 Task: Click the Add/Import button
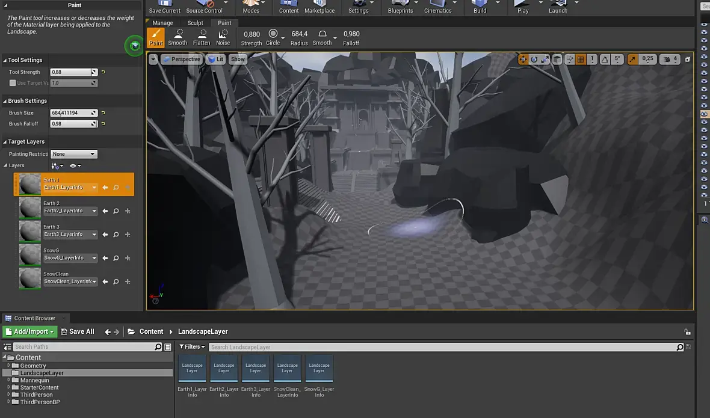pos(29,331)
